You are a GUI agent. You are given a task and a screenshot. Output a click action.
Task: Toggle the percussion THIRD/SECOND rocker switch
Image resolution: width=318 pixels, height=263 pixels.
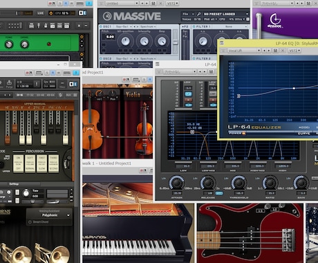click(x=53, y=163)
